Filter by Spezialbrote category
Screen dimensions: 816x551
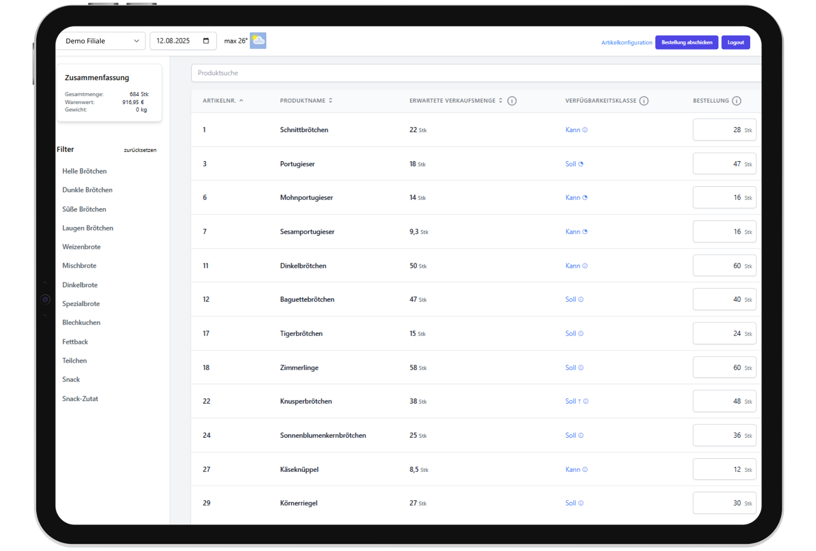click(x=81, y=304)
